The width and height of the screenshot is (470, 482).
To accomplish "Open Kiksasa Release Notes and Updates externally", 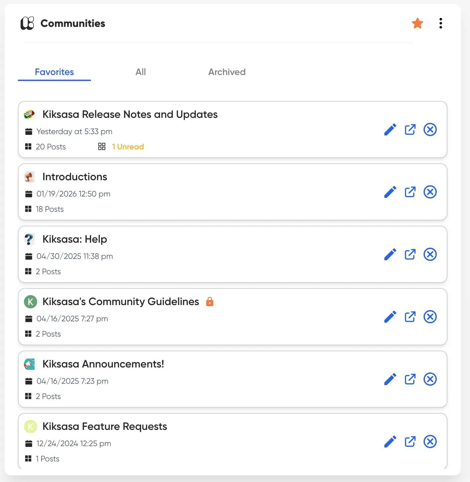I will (x=410, y=129).
